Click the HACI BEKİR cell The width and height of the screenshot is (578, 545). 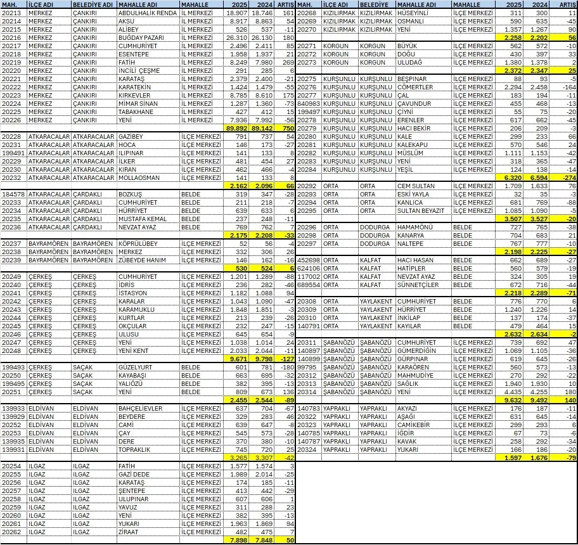[x=423, y=128]
